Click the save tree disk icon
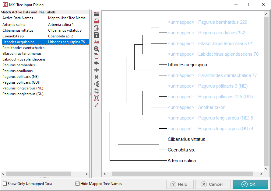This screenshot has height=191, width=271. [97, 35]
